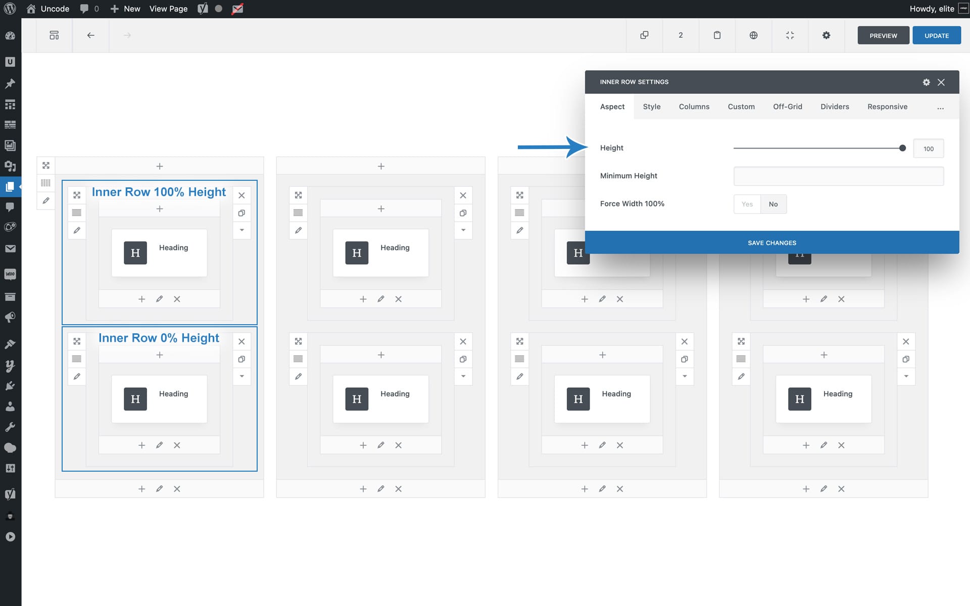
Task: Clone the Inner Row 100% Height row
Action: (x=241, y=213)
